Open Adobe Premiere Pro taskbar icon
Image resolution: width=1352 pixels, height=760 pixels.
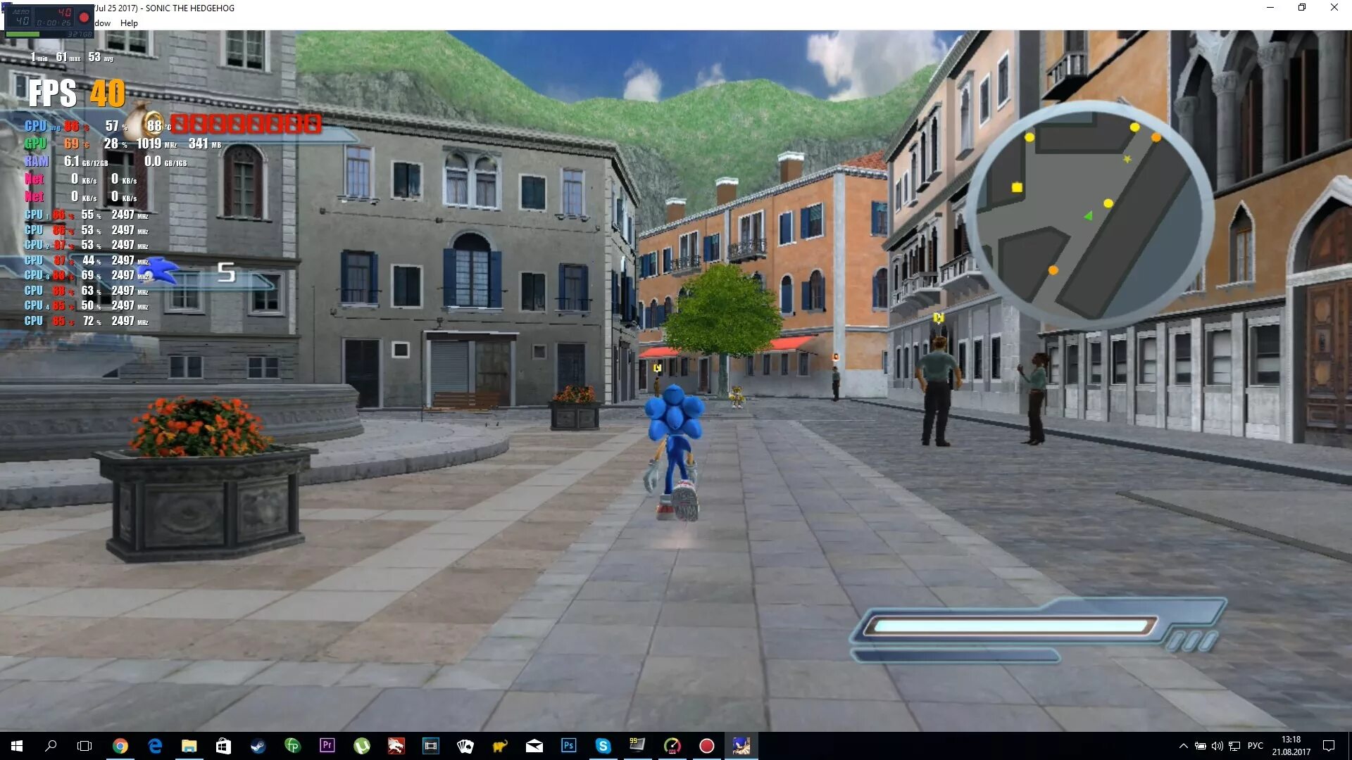327,746
